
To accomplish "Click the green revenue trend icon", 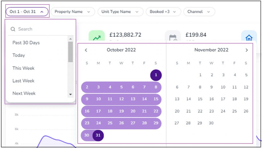I will pyautogui.click(x=97, y=36).
